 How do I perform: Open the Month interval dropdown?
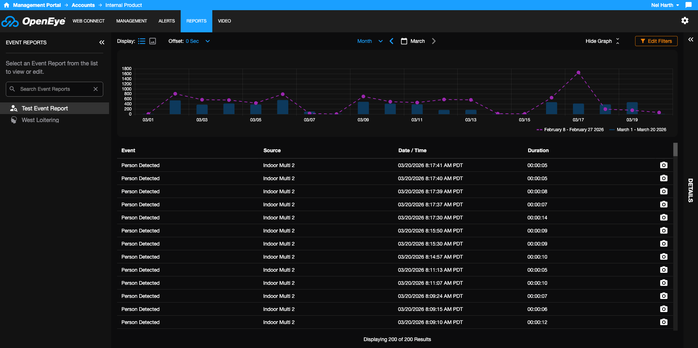coord(369,41)
